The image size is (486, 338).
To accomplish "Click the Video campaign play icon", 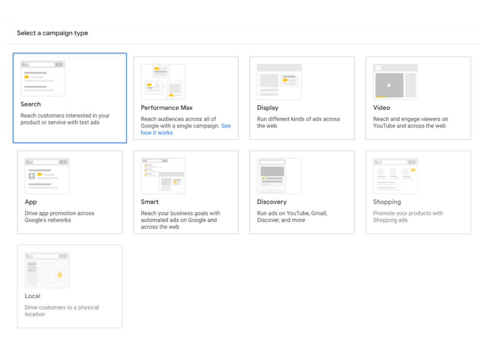I will pos(389,85).
